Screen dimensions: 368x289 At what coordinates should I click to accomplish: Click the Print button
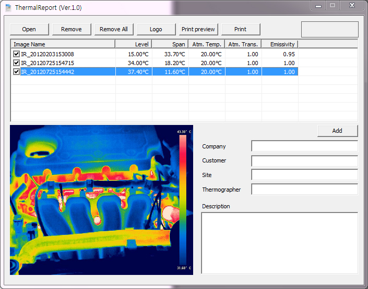(240, 29)
